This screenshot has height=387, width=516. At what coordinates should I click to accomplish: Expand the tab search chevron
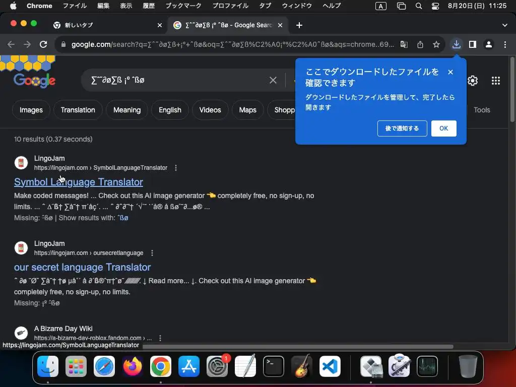[x=504, y=25]
